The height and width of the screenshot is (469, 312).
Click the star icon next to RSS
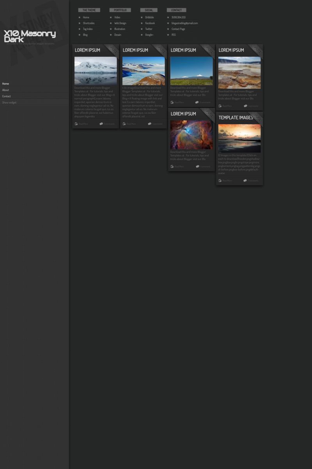[168, 35]
